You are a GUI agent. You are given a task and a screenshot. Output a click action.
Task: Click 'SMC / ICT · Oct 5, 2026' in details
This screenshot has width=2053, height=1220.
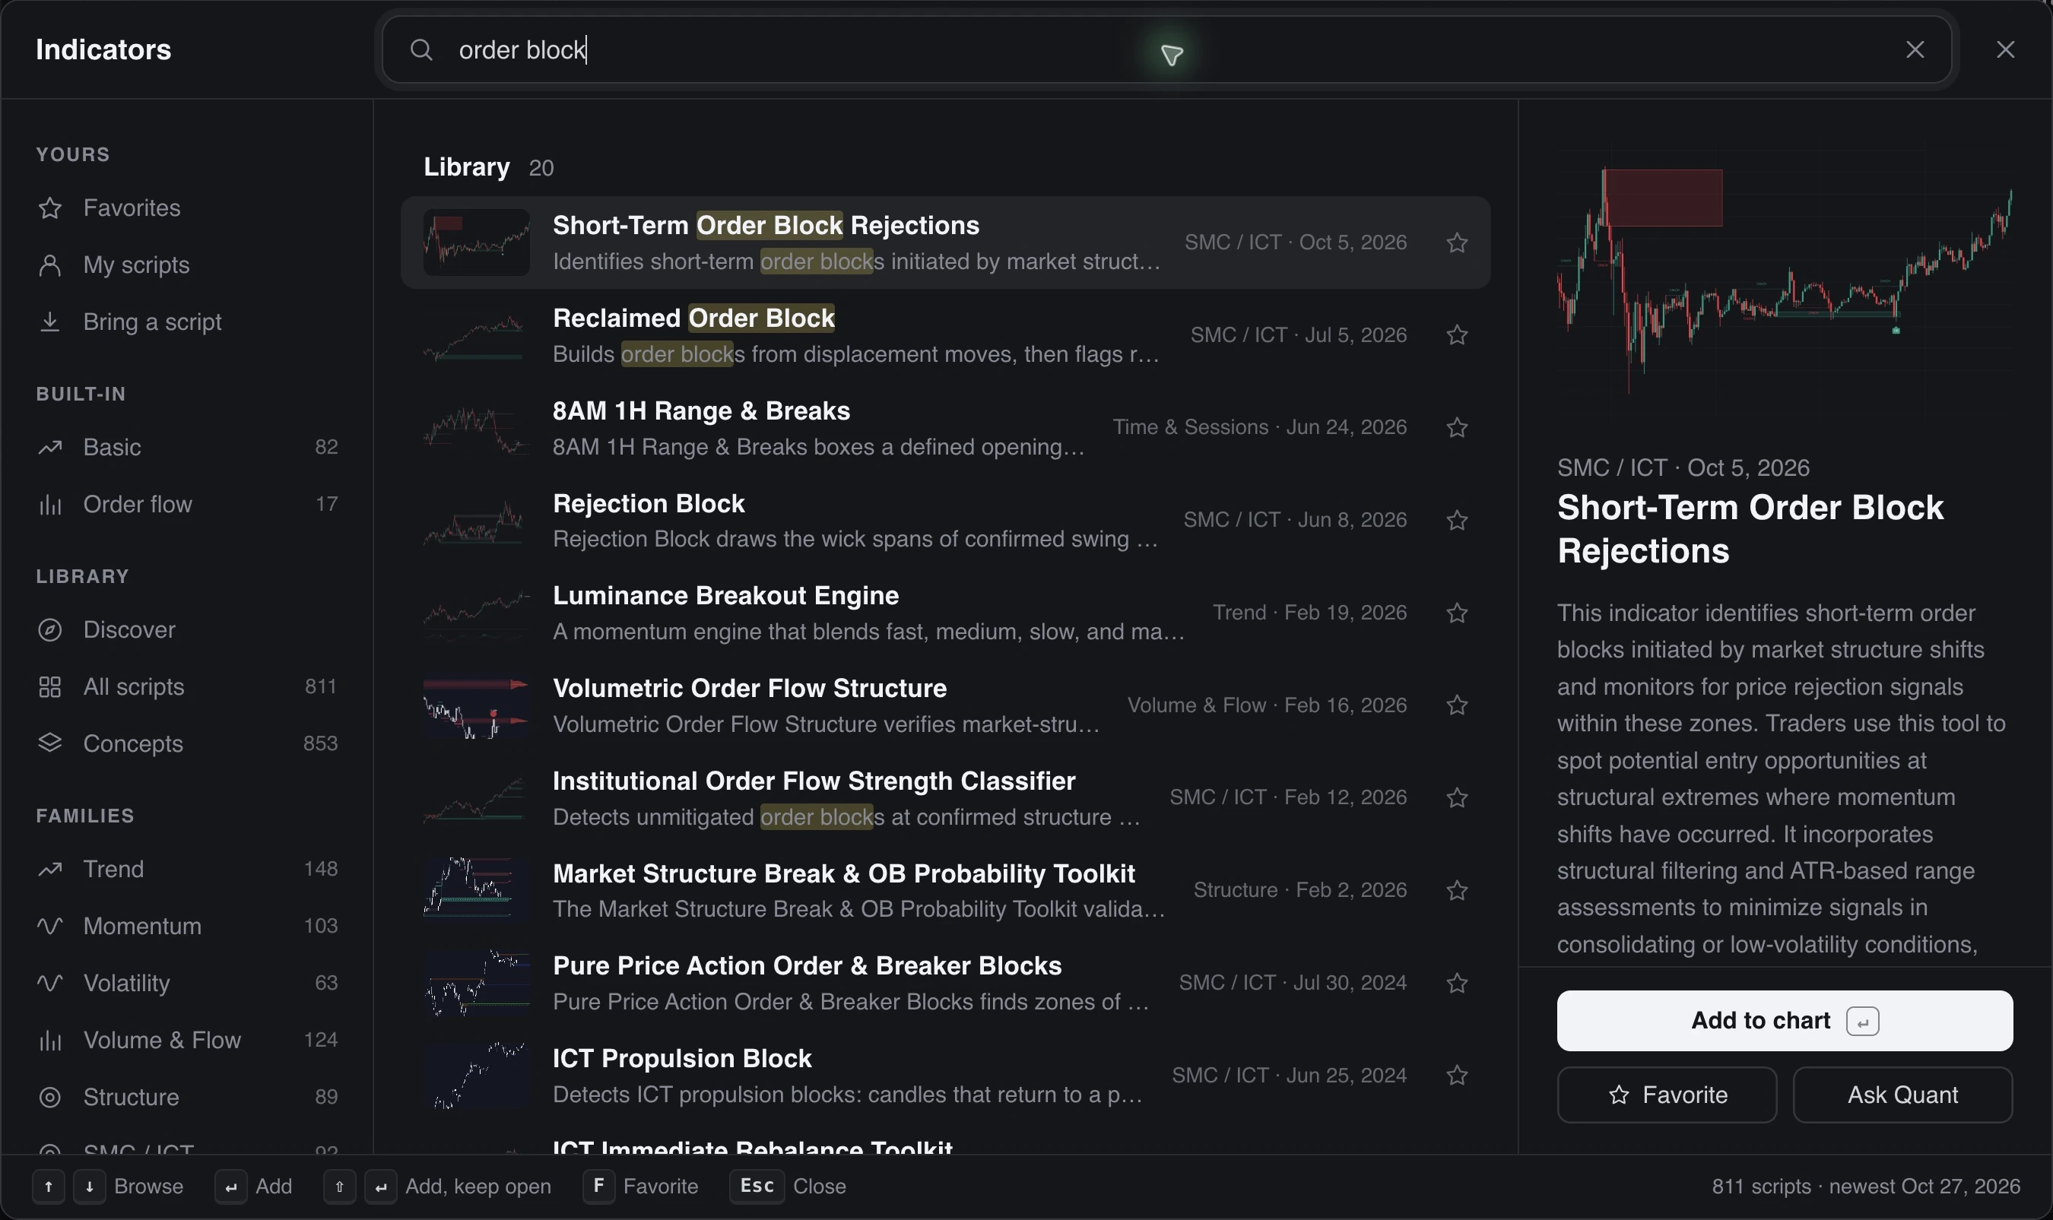(x=1683, y=467)
